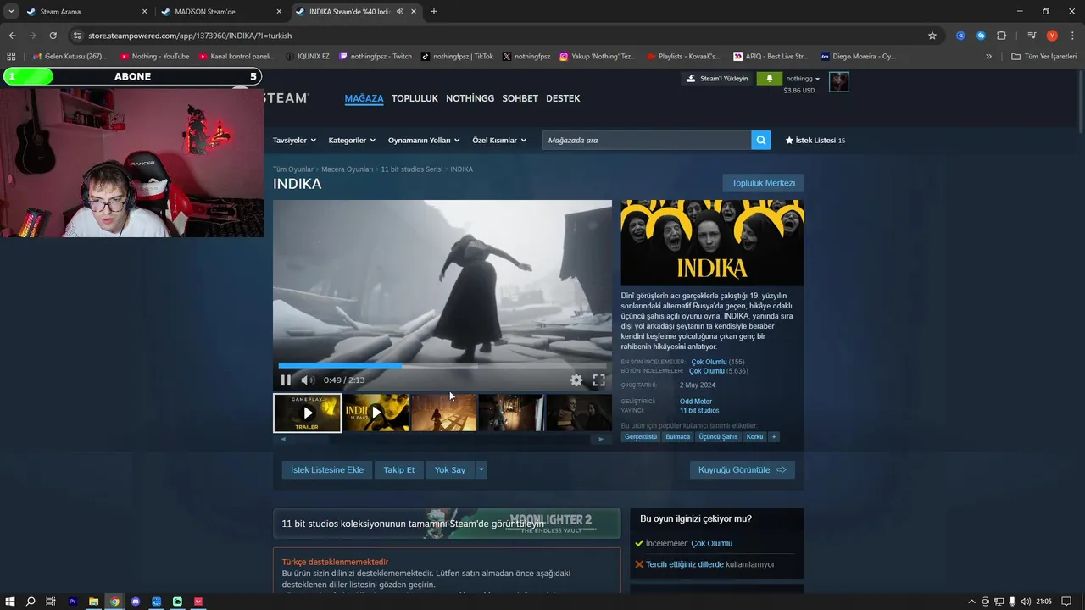Click the İstek Listesine Ekle button

[x=327, y=469]
